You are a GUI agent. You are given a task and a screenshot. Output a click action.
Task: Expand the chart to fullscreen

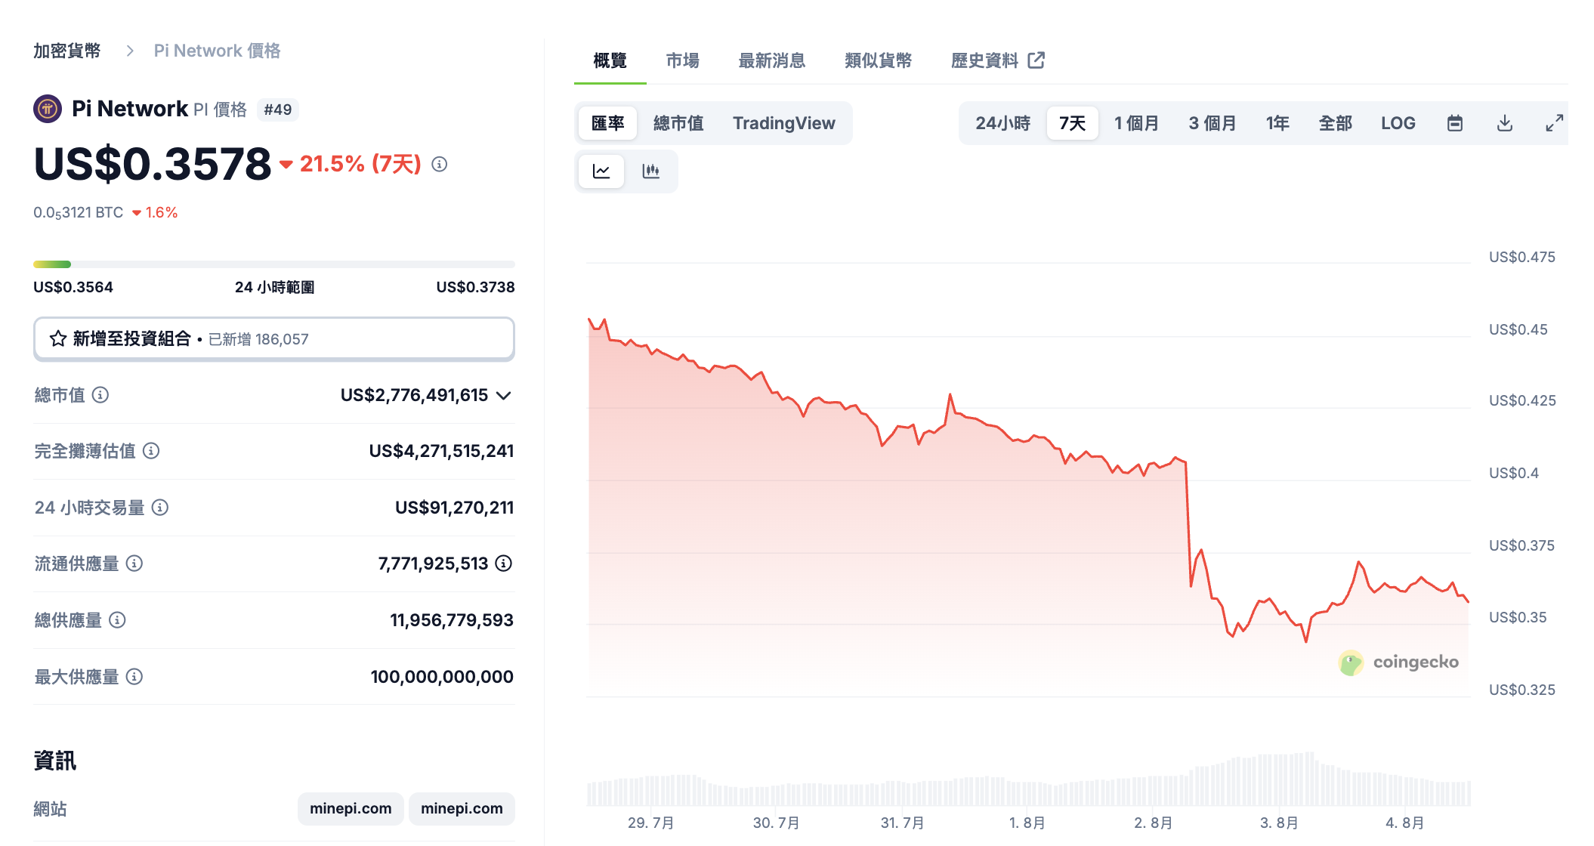coord(1553,122)
